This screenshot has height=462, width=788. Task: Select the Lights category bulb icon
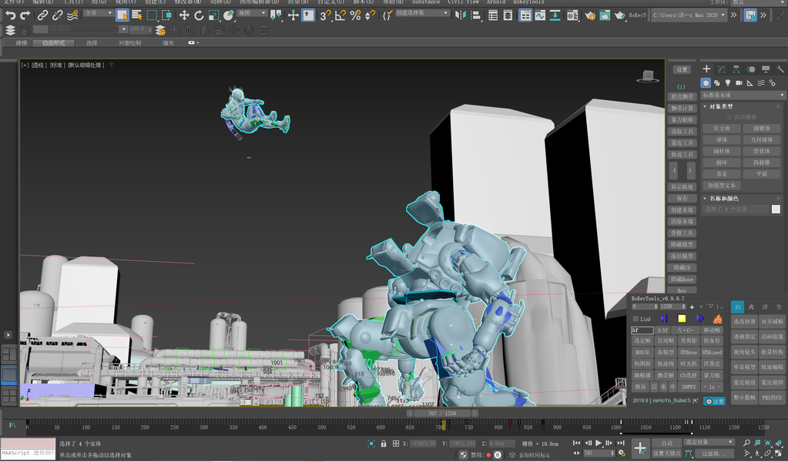click(728, 83)
